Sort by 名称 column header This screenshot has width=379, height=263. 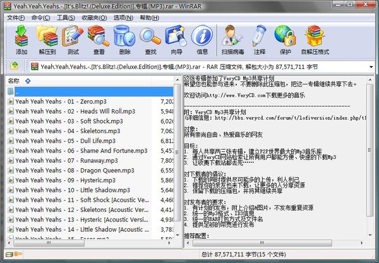click(x=13, y=81)
